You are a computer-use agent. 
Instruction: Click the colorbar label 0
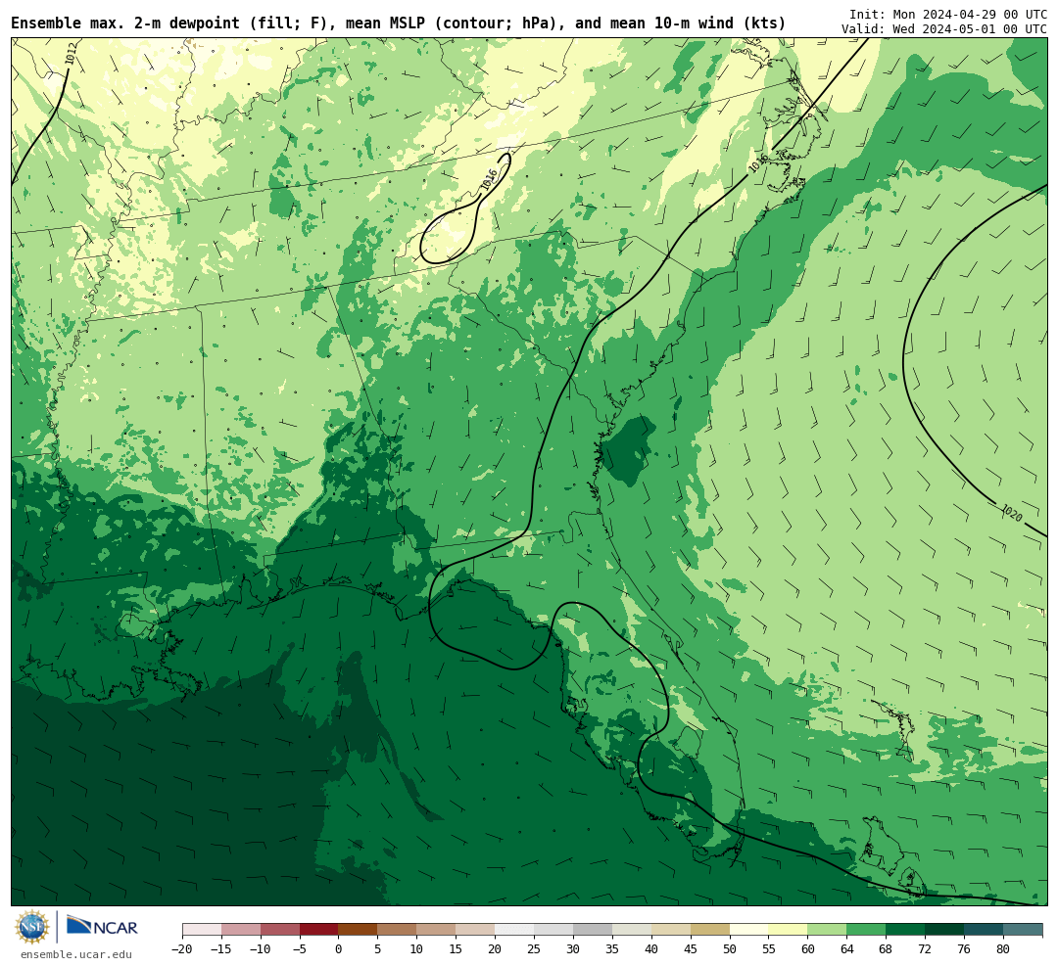pos(339,949)
